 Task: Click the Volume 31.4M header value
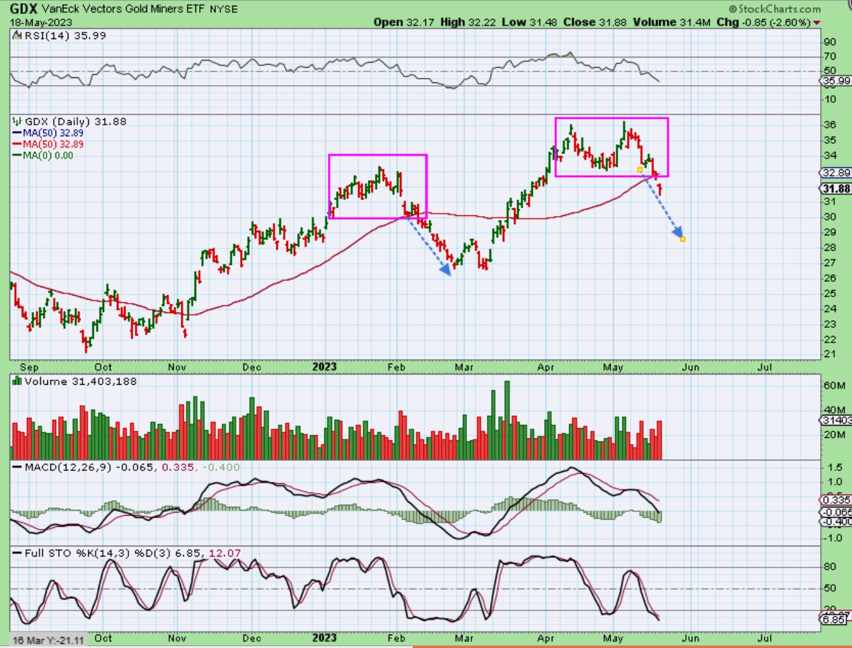(672, 22)
